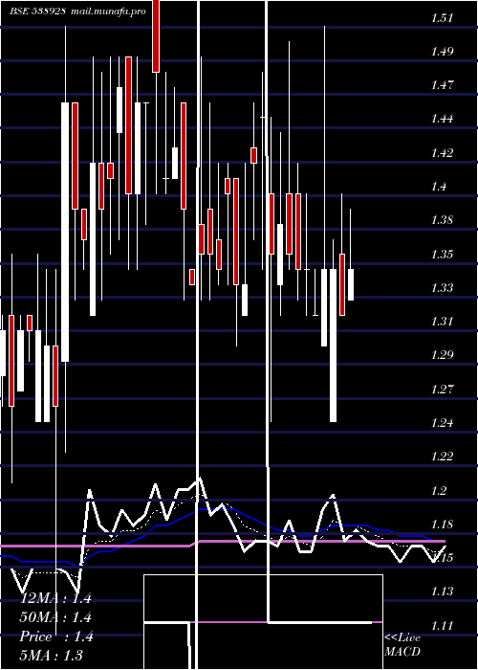Select the 1.42 price axis label

pos(442,153)
